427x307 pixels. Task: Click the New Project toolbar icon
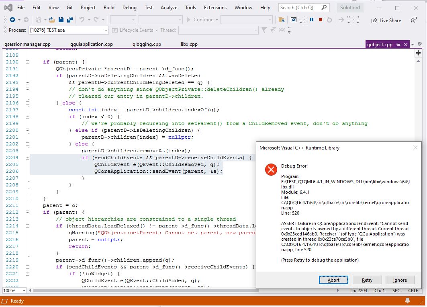coord(39,20)
